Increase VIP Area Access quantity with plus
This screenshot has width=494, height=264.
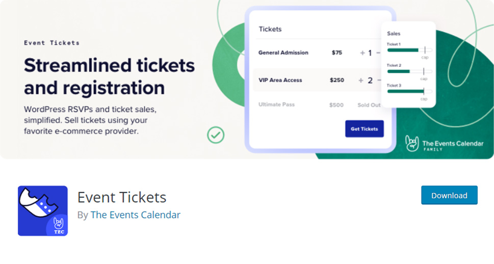coord(361,81)
